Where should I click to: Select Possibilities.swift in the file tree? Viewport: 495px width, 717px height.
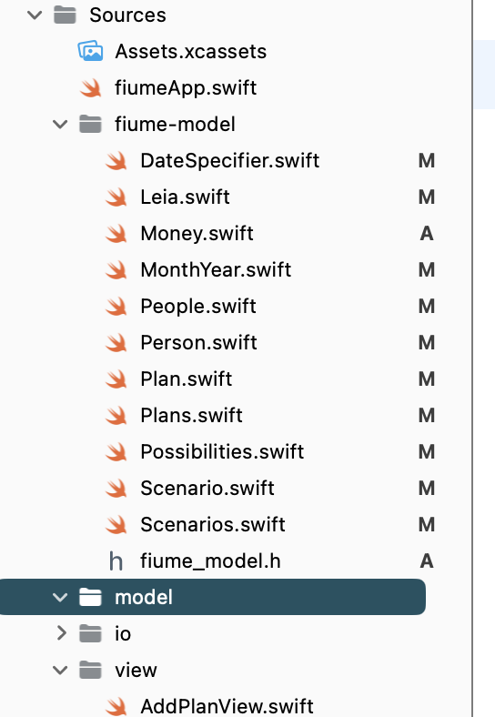[x=222, y=452]
